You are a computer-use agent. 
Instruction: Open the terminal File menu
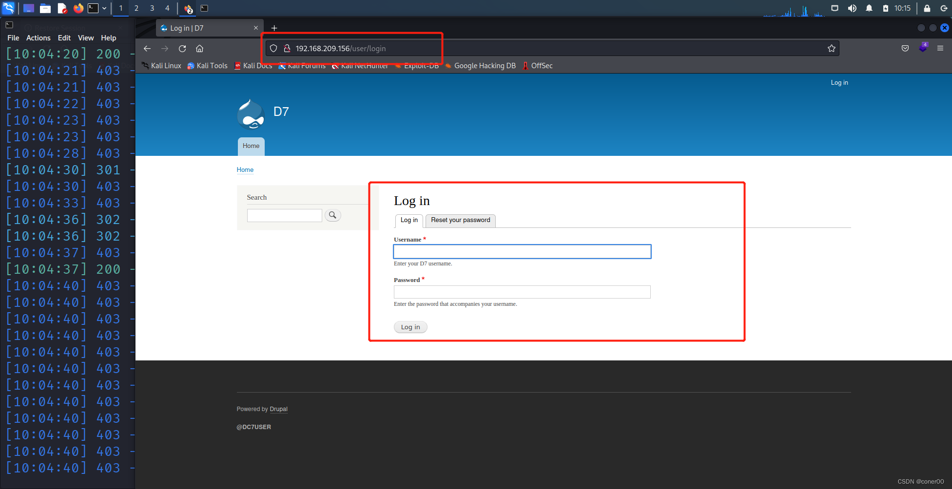[13, 38]
